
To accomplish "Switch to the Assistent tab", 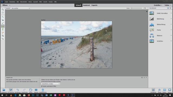I will 86,5.
